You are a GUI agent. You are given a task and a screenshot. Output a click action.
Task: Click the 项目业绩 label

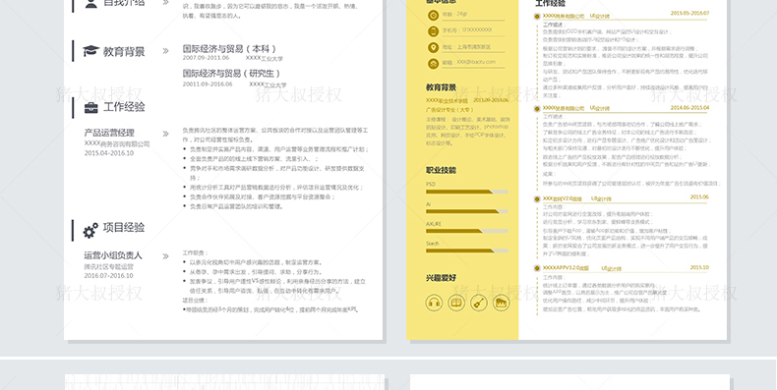pos(196,300)
